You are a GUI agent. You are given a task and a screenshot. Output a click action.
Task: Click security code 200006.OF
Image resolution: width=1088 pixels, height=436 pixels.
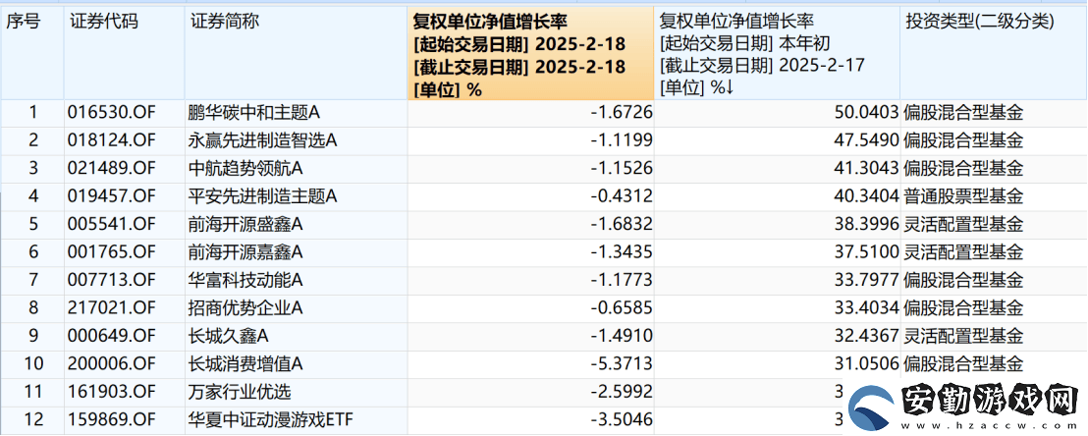pyautogui.click(x=112, y=363)
